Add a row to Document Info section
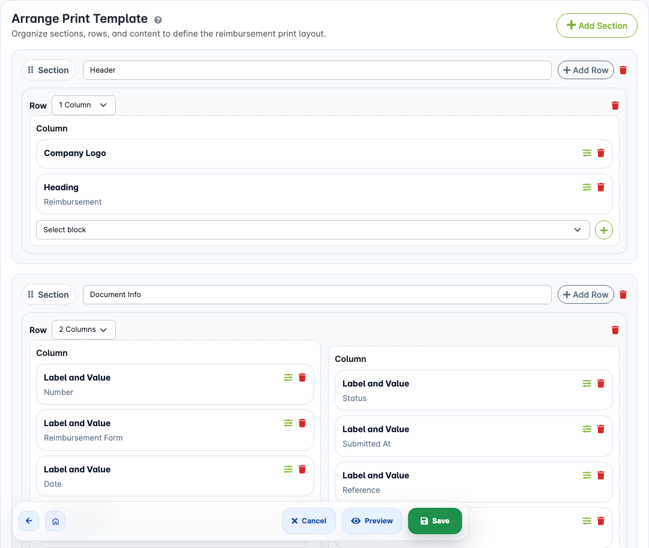 (x=586, y=295)
